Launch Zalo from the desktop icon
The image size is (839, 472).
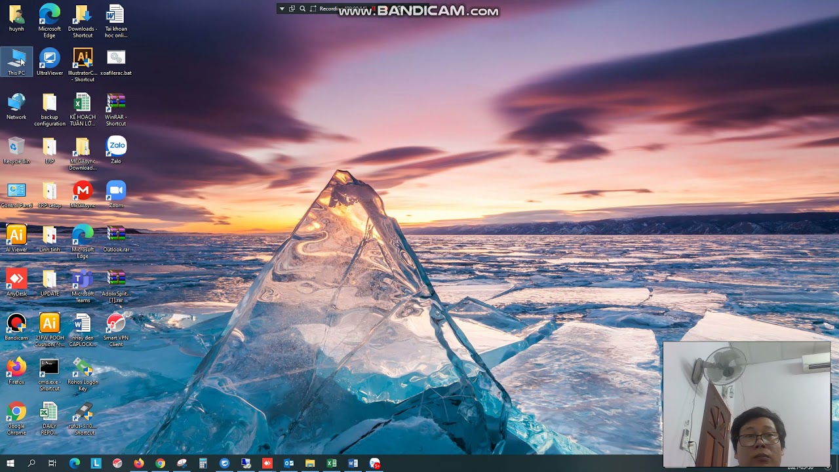point(116,151)
